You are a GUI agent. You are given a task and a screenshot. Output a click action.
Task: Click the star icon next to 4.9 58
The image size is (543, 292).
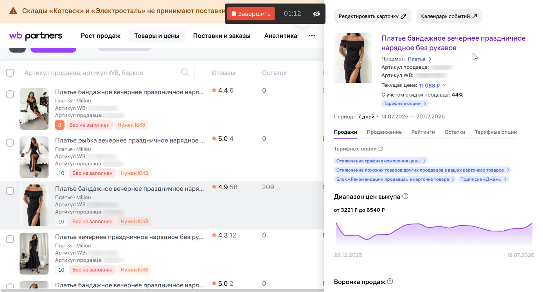(214, 187)
